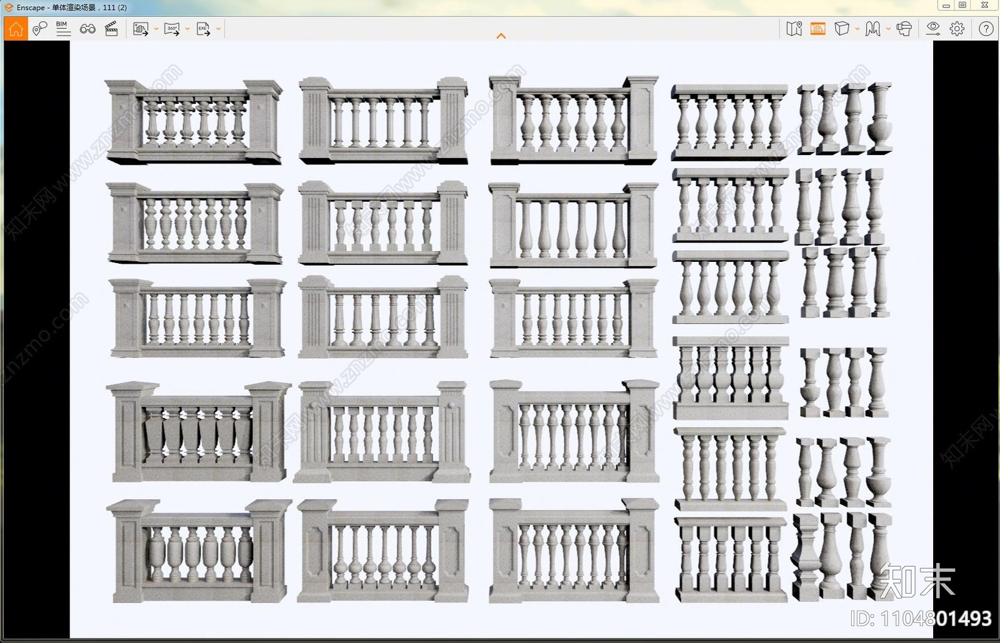Click the orange Home button in Enscape toolbar
This screenshot has height=643, width=1000.
(x=16, y=29)
